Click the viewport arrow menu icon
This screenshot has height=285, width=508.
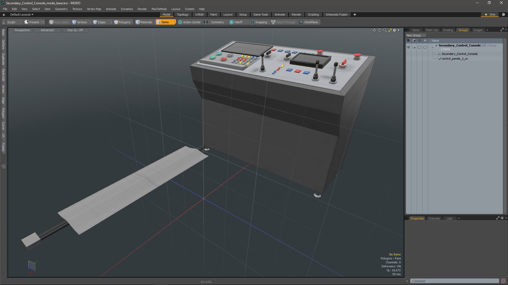[399, 30]
